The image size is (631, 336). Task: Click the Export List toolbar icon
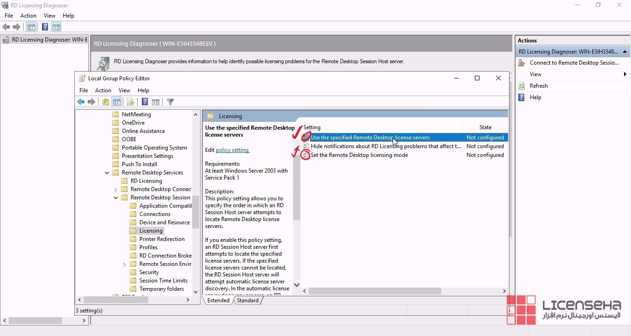pyautogui.click(x=130, y=102)
